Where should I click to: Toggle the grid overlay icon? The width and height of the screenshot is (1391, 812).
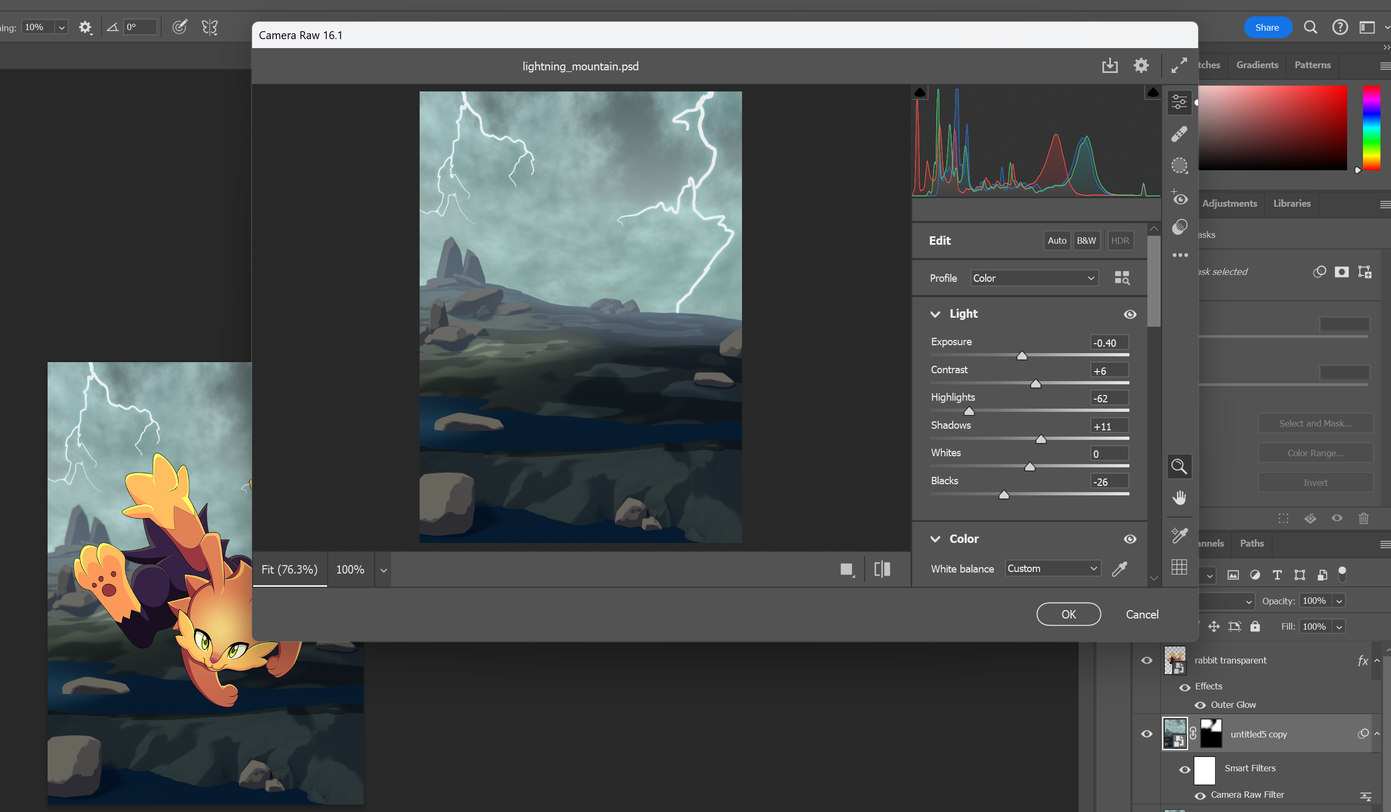(1179, 567)
